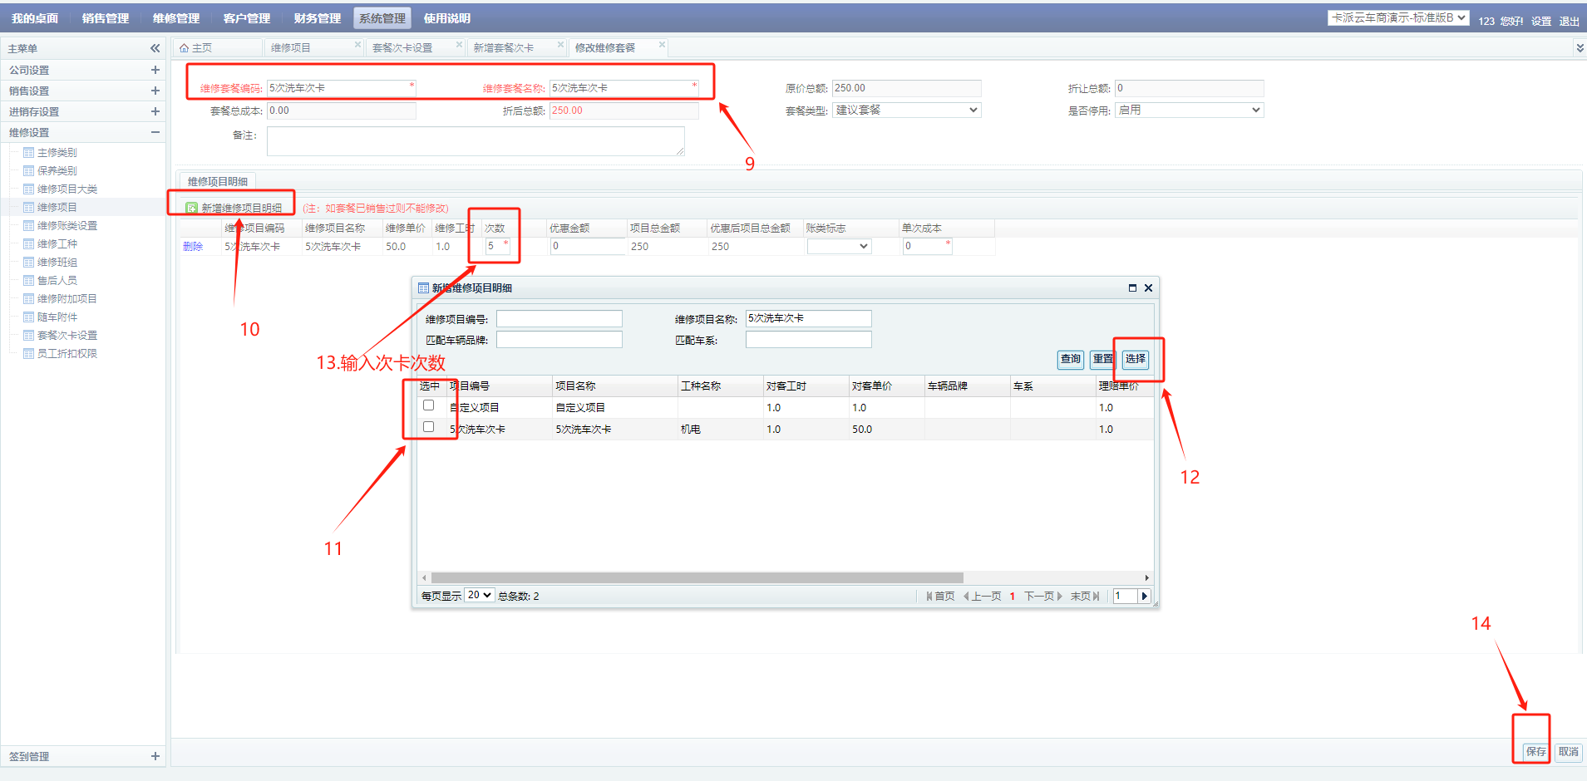Open the 财务管理 top menu
Viewport: 1587px width, 781px height.
pyautogui.click(x=317, y=18)
